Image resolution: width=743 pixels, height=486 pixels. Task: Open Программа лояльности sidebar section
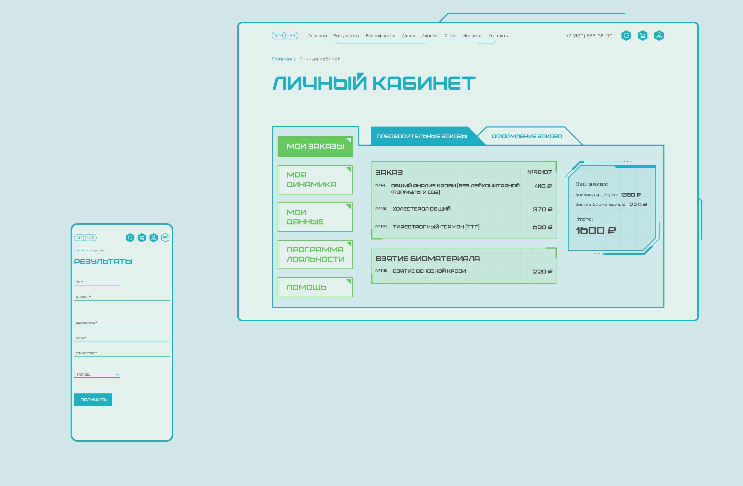tap(315, 254)
